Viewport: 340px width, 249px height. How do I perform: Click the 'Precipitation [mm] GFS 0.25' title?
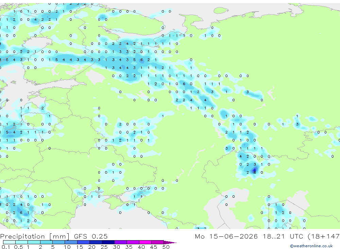pyautogui.click(x=54, y=236)
